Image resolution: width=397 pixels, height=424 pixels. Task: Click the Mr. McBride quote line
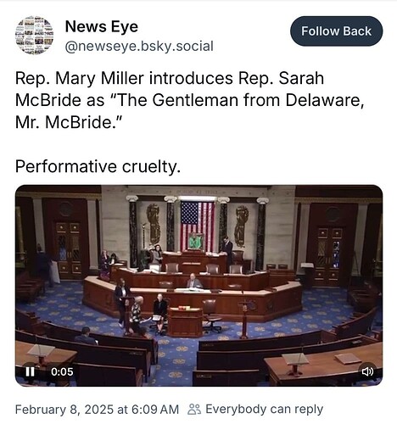(68, 122)
